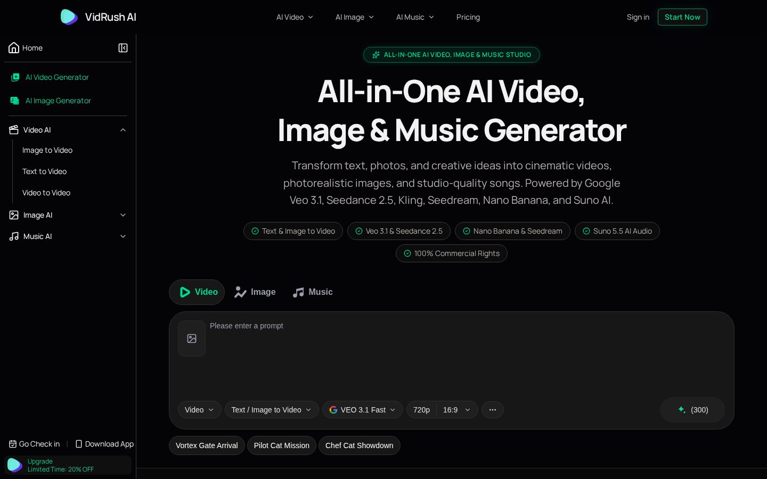Click the image upload icon in prompt box

192,338
